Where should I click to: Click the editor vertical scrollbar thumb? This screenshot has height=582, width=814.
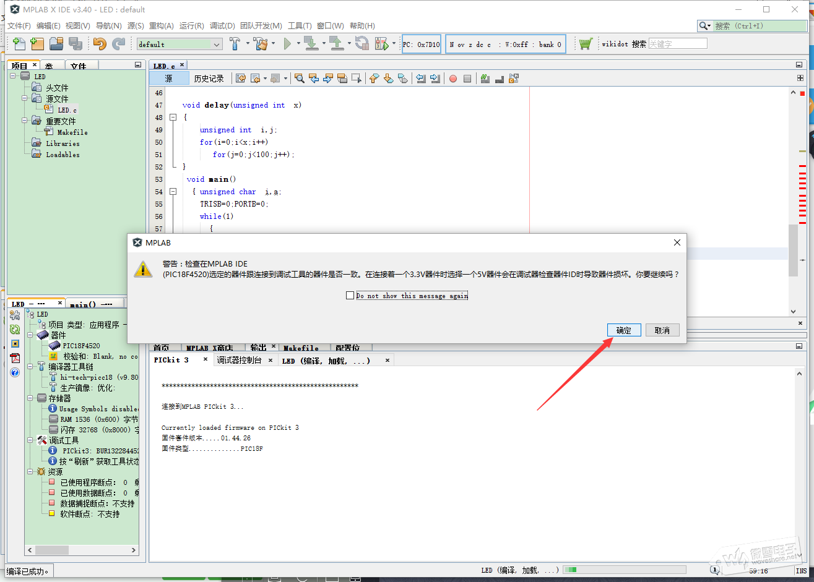[x=792, y=250]
